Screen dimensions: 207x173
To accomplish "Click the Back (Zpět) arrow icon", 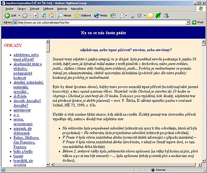I will point(7,16).
